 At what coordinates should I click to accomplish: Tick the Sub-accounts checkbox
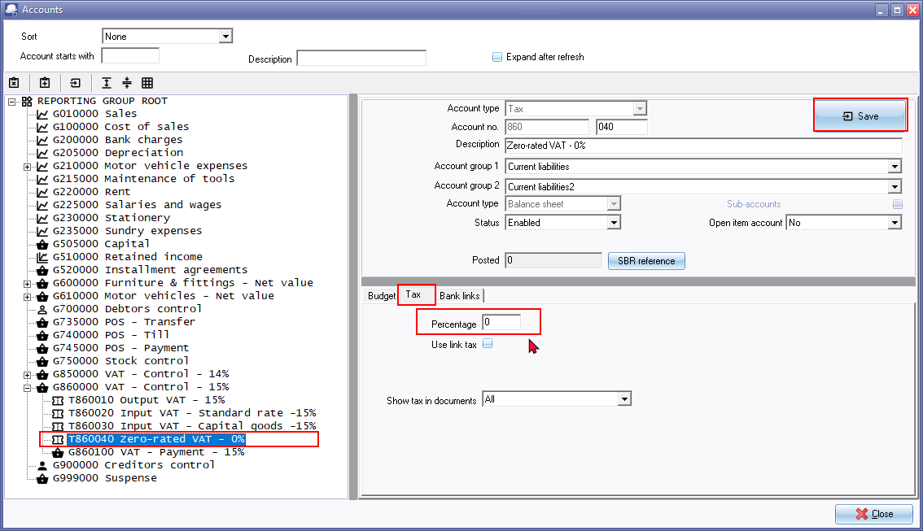(x=897, y=204)
